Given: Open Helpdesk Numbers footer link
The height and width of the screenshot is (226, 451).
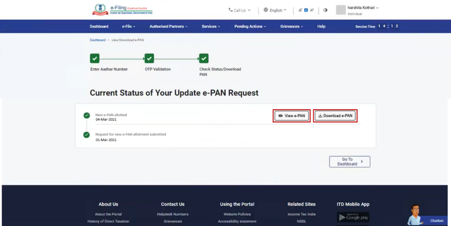Looking at the screenshot, I should (173, 214).
